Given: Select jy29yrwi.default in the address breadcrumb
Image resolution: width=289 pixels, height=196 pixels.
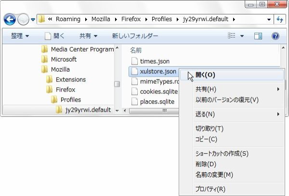Looking at the screenshot, I should click(206, 19).
